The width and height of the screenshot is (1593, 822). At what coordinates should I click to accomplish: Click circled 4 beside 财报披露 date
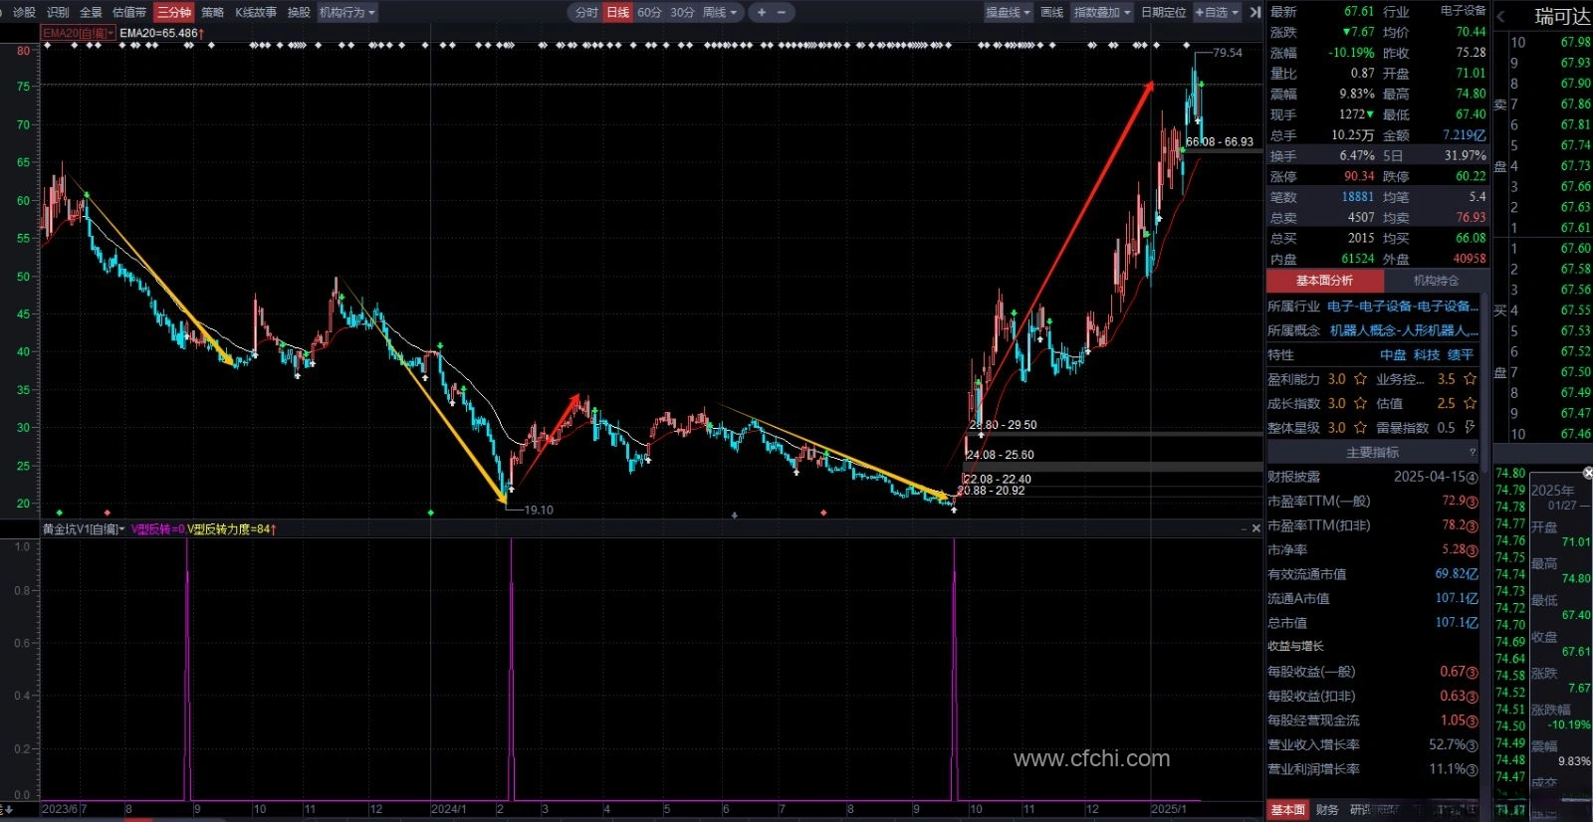click(1473, 478)
